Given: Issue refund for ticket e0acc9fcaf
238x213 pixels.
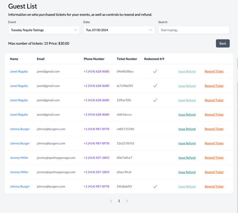Looking at the screenshot, I should pyautogui.click(x=187, y=172).
